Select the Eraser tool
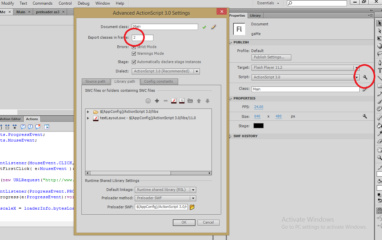 coord(379,141)
